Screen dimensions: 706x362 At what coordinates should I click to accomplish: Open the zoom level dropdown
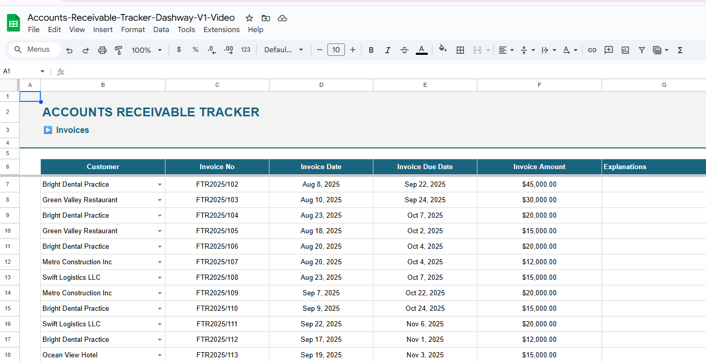click(146, 50)
